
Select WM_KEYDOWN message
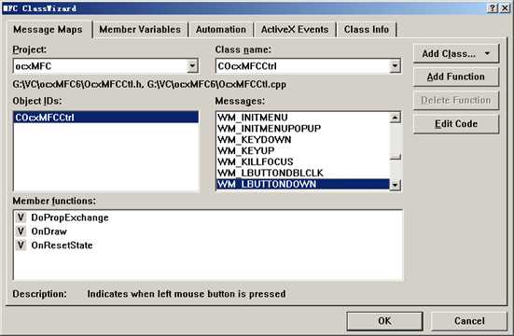click(302, 140)
